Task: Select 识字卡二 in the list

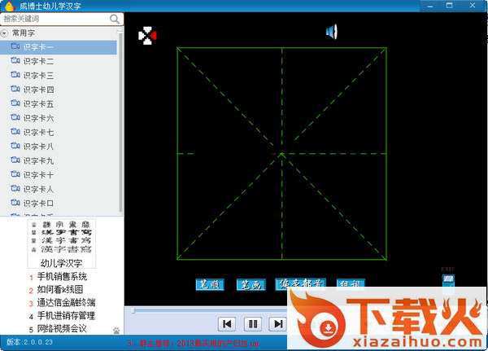Action: [38, 61]
